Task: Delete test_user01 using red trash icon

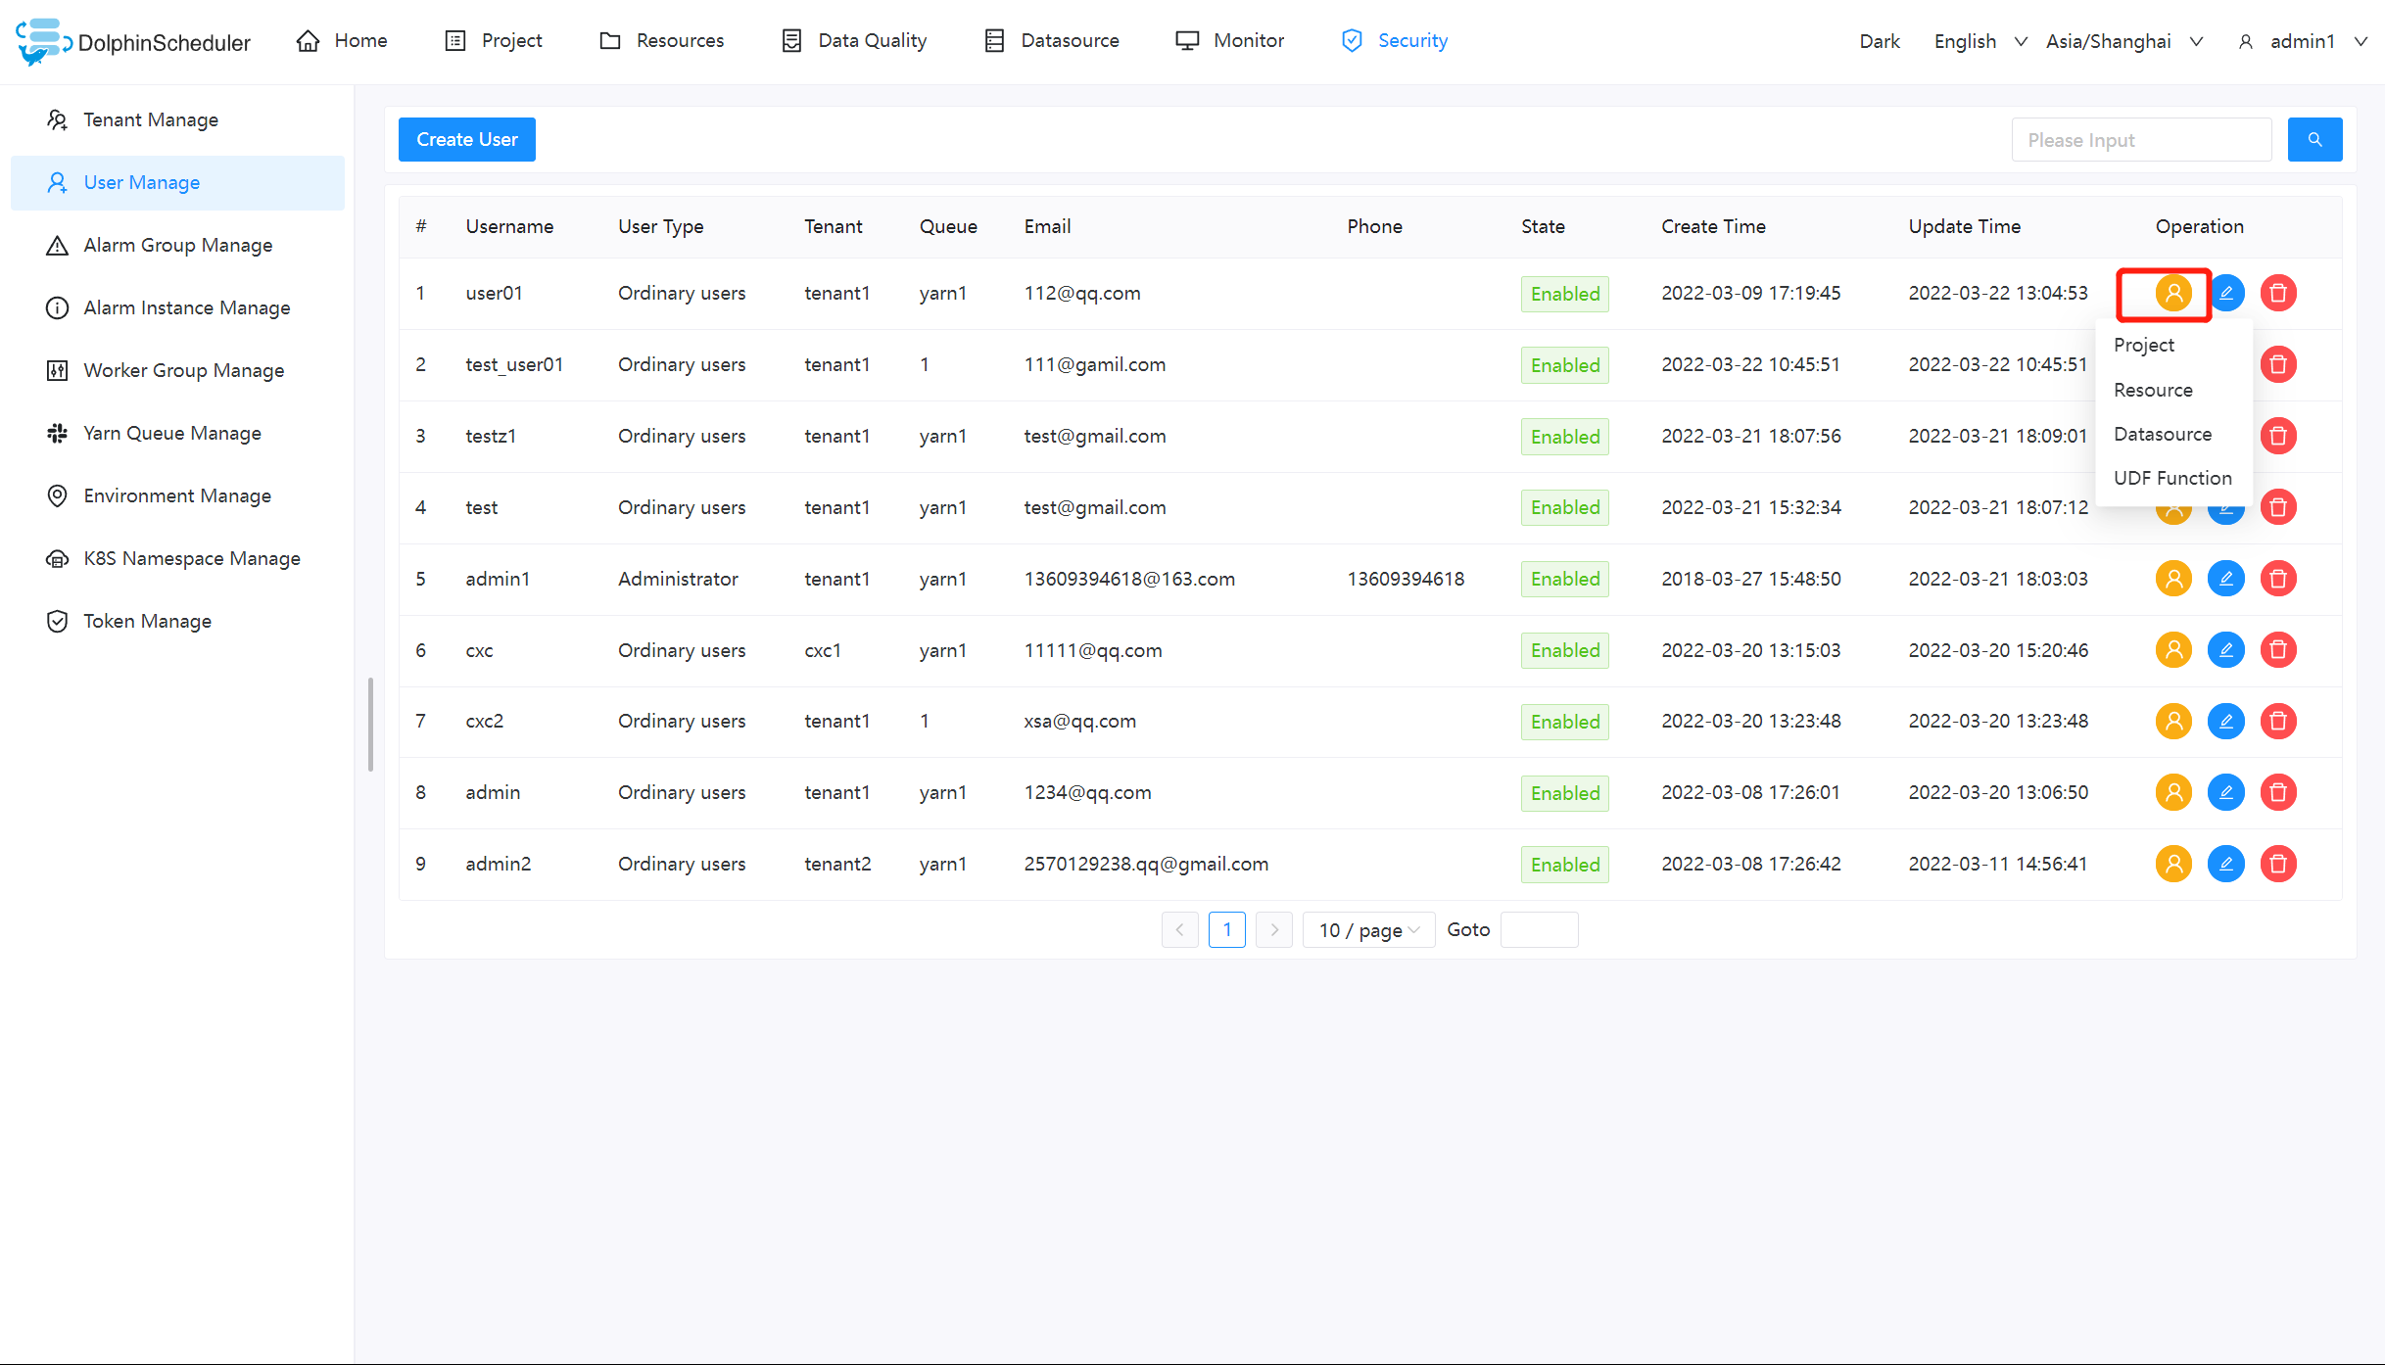Action: [x=2278, y=364]
